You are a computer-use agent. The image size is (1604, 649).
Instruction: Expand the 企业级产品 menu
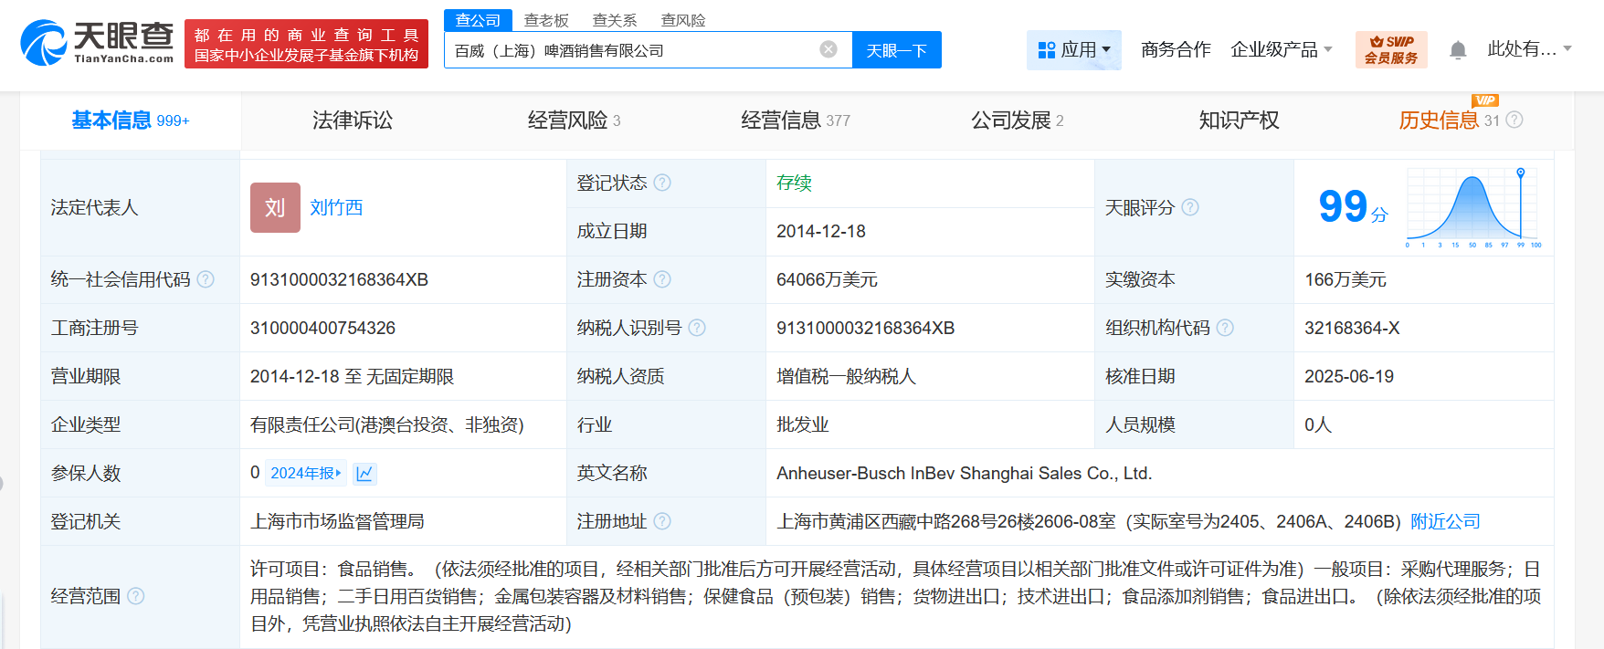(1281, 49)
